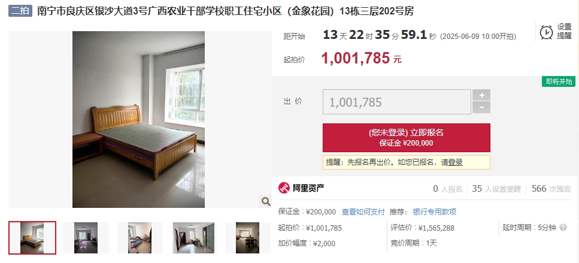Screen dimensions: 579x263
Task: Click the alarm clock reminder icon
Action: [546, 32]
